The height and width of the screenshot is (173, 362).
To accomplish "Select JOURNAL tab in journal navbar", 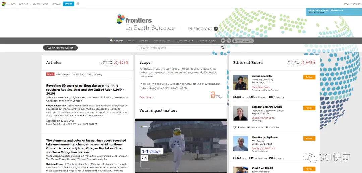I will [118, 41].
